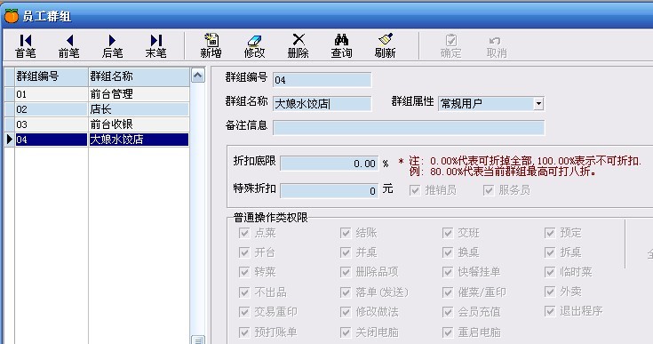Select the 前台管理 row in list
The height and width of the screenshot is (344, 653).
[97, 94]
